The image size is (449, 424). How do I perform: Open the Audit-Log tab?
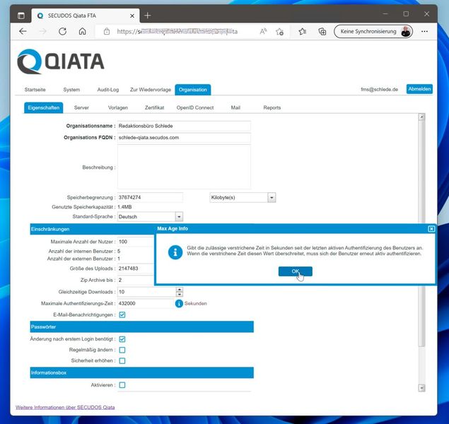point(108,90)
